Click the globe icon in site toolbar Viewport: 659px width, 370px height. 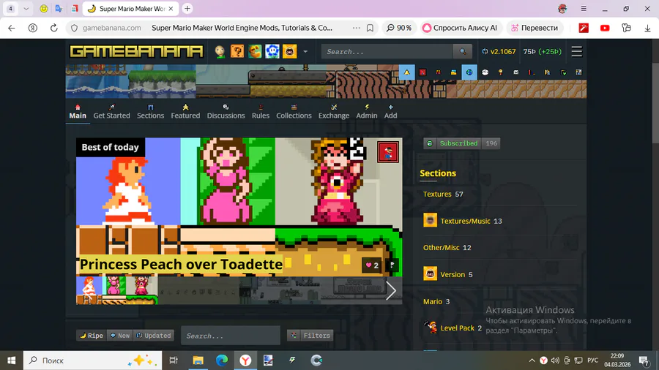click(469, 72)
